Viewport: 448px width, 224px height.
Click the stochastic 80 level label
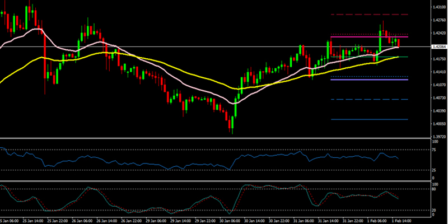(435, 190)
